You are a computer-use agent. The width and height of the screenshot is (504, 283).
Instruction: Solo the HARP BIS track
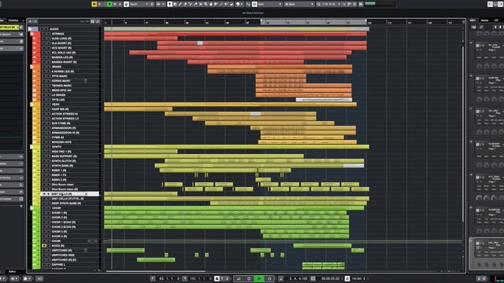pos(49,109)
